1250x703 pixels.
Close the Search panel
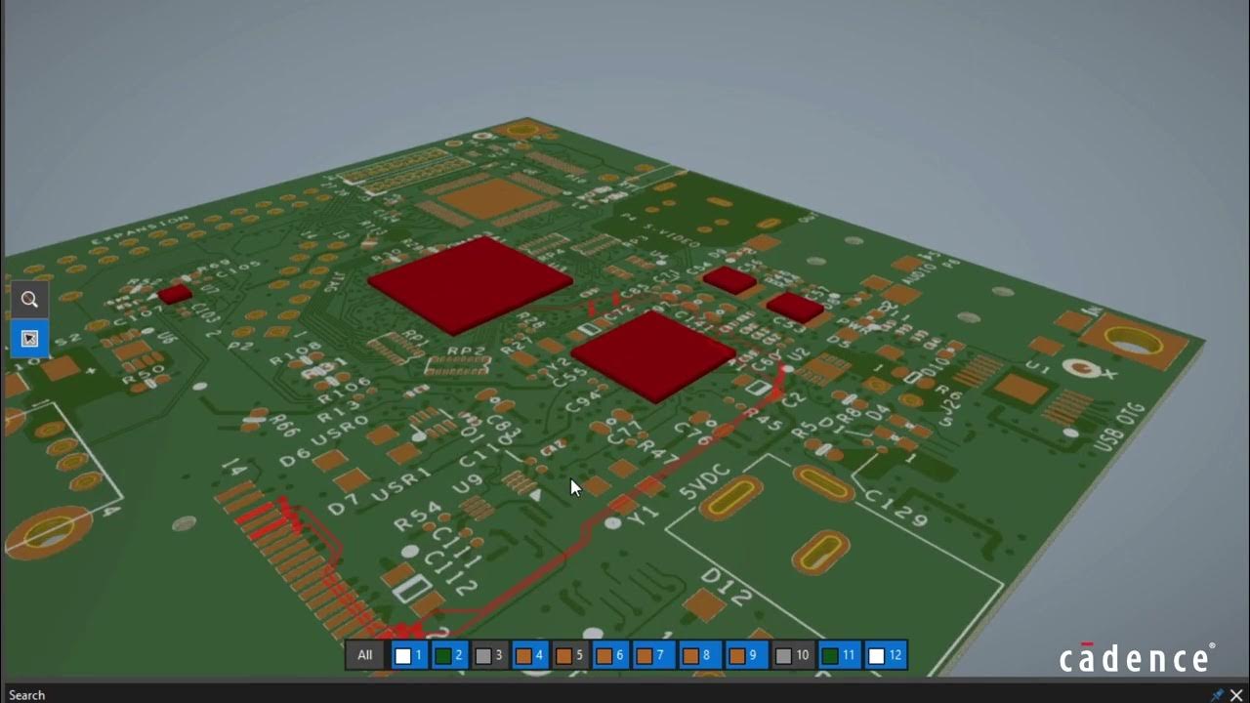point(1236,694)
